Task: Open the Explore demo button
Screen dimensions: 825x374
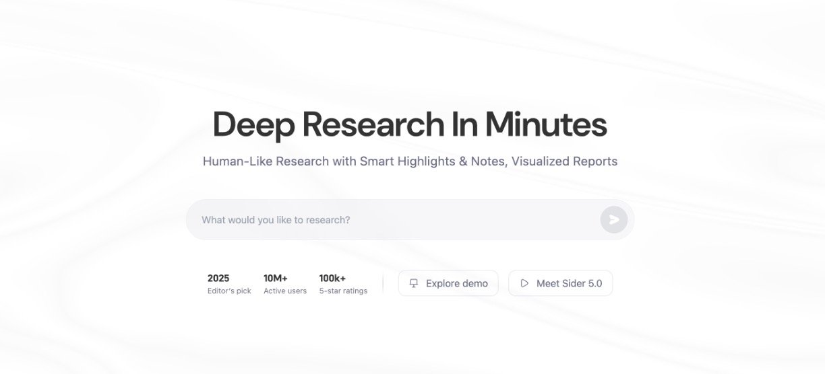Action: 448,283
